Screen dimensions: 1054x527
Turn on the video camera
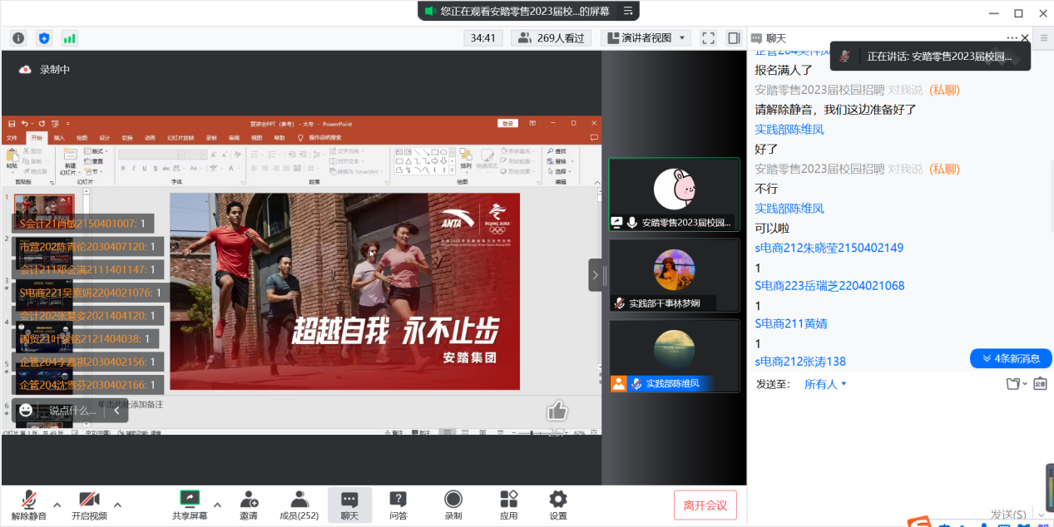click(x=89, y=504)
